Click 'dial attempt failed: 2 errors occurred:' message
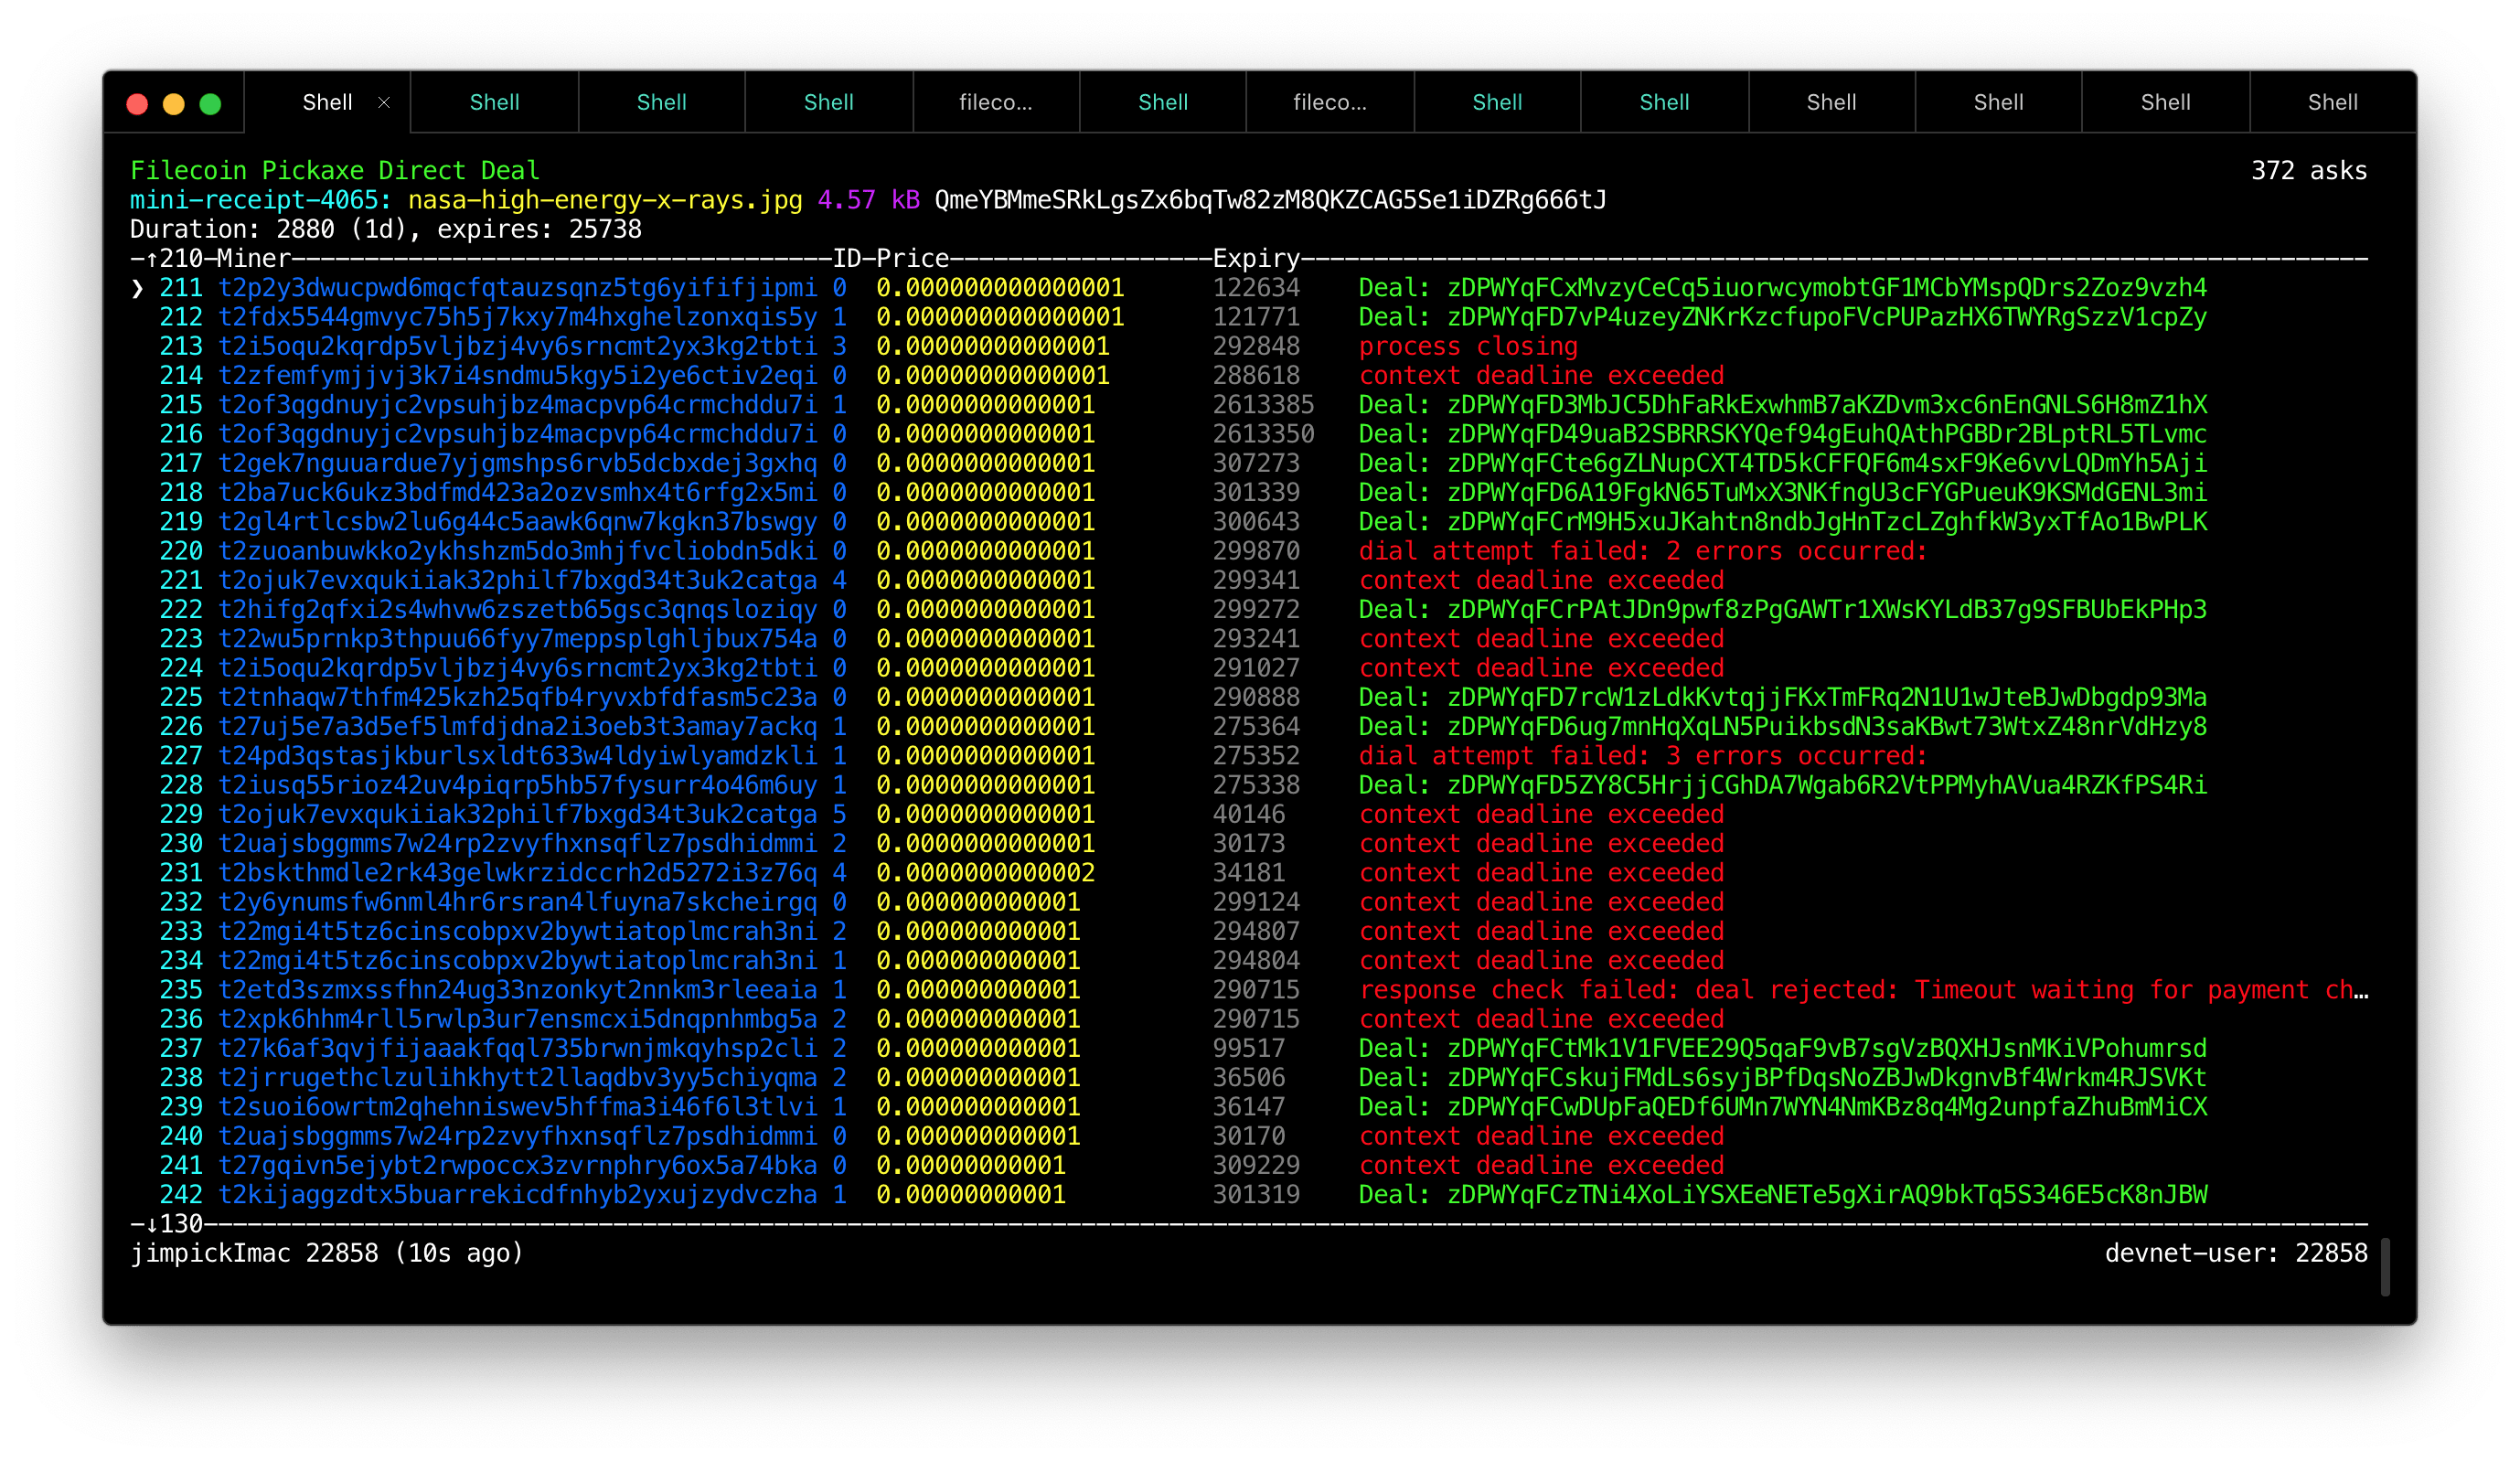Screen dimensions: 2520x1461 (x=1642, y=551)
